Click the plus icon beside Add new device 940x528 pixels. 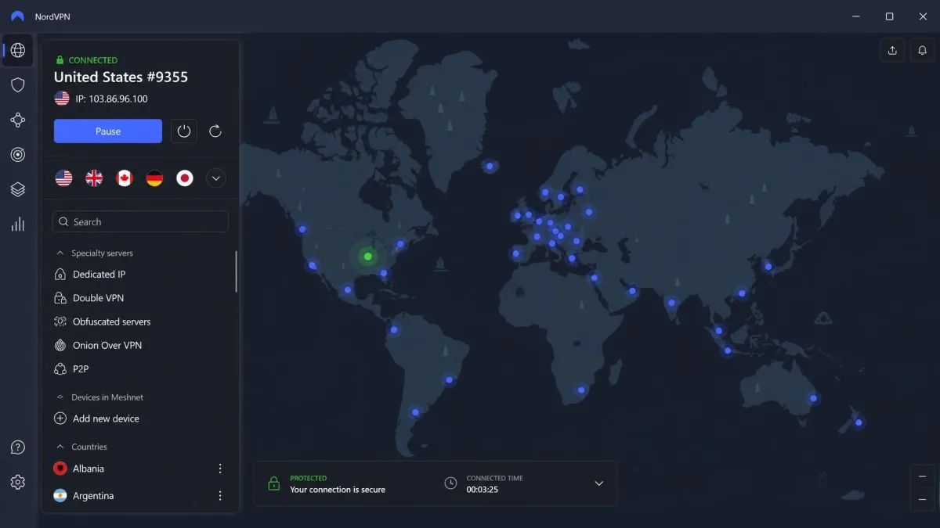pos(60,418)
